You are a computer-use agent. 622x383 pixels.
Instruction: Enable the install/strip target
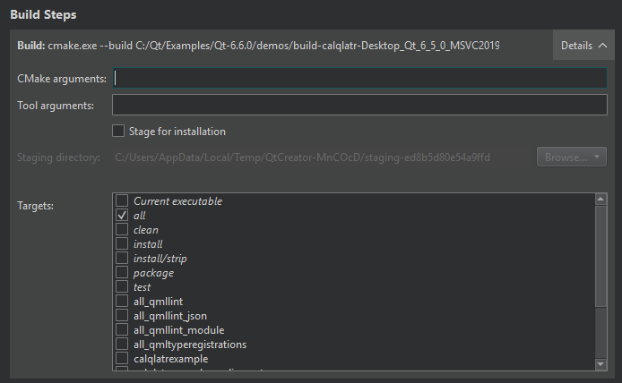coord(122,259)
